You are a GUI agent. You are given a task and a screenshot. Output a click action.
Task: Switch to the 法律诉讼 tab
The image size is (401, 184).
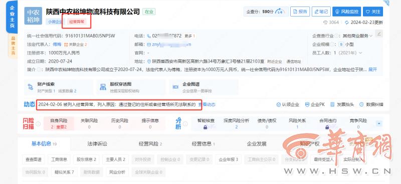(97, 143)
